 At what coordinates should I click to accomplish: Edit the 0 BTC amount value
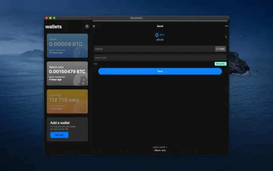coord(157,35)
